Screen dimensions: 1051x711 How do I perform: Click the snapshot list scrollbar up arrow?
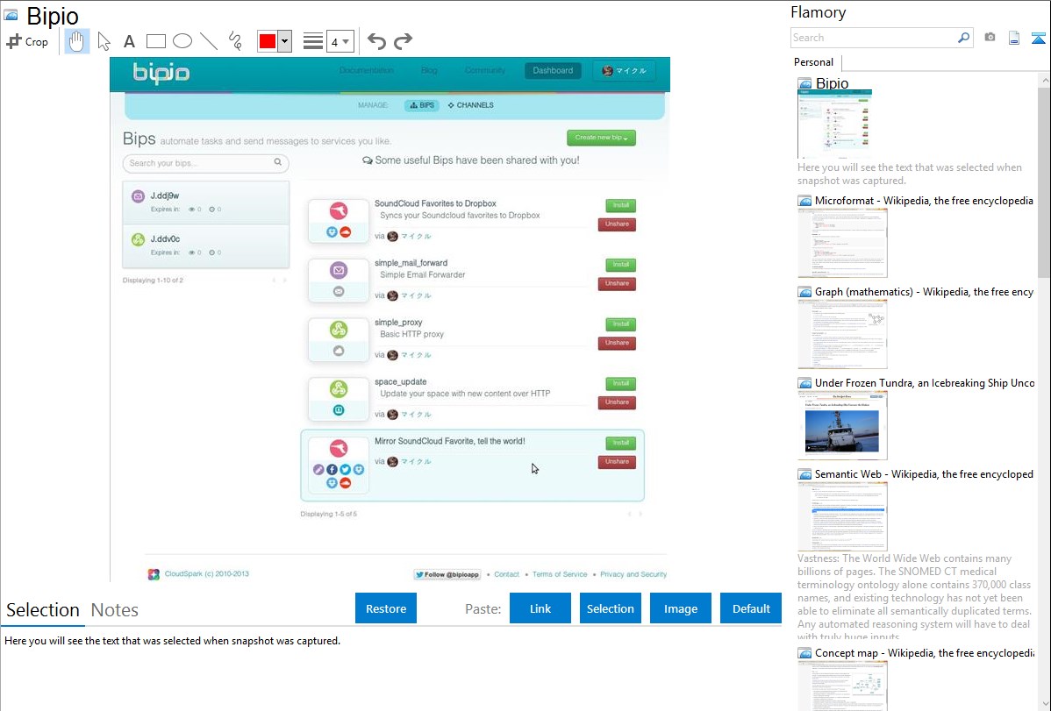pos(1044,81)
